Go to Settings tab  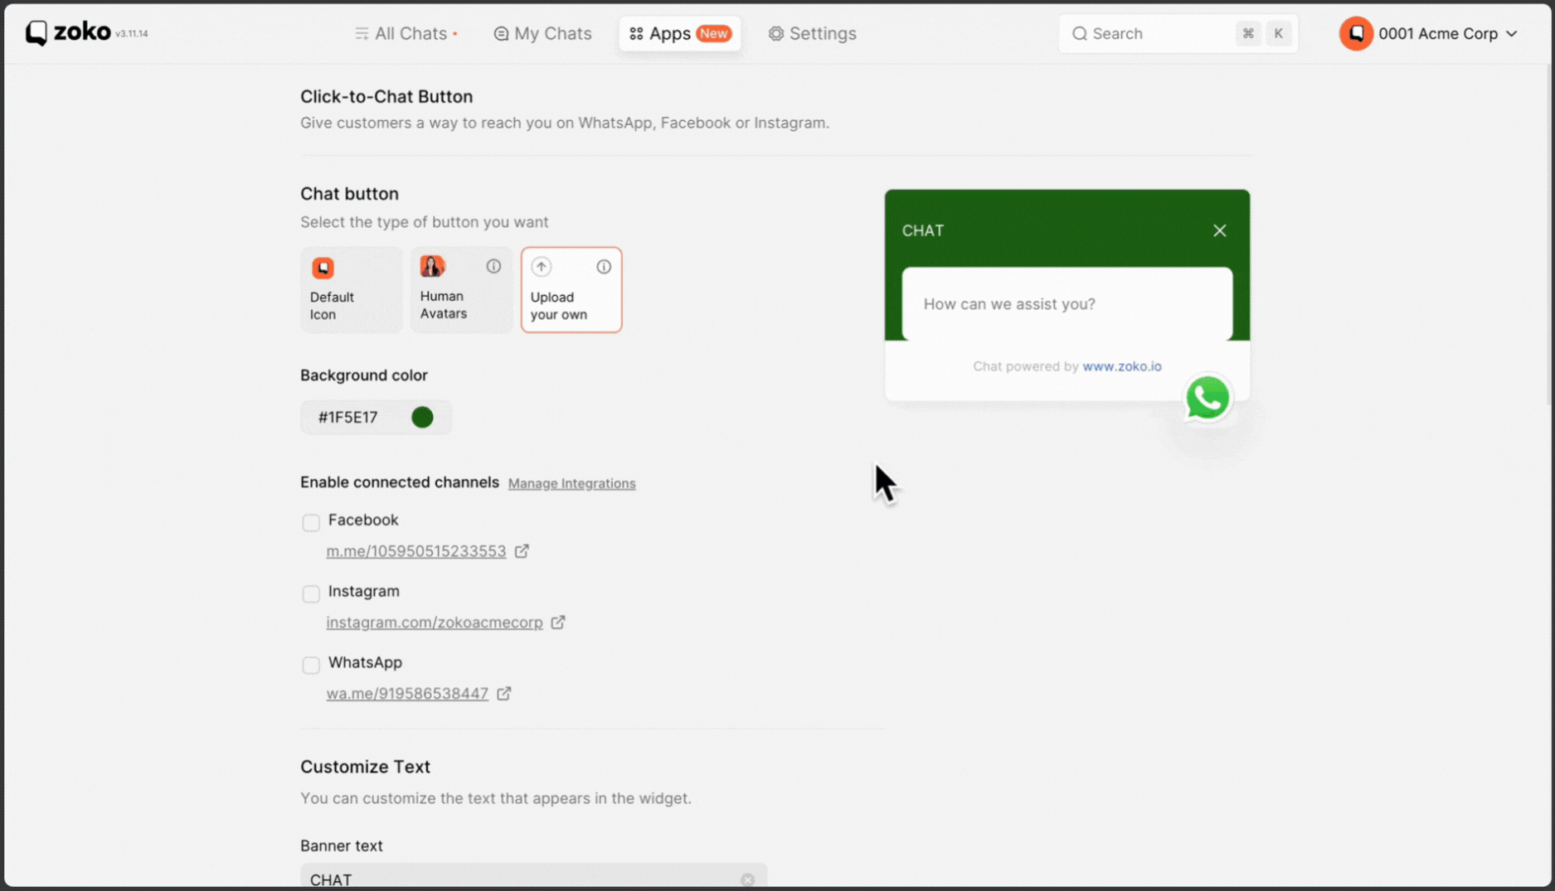(812, 33)
